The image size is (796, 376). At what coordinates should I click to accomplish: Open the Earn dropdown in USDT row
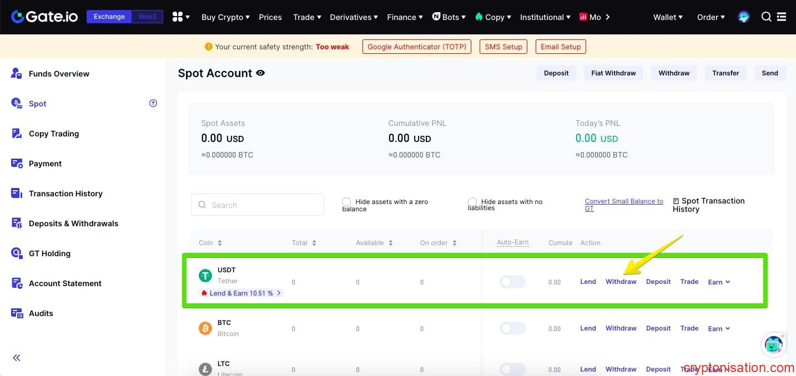click(719, 282)
